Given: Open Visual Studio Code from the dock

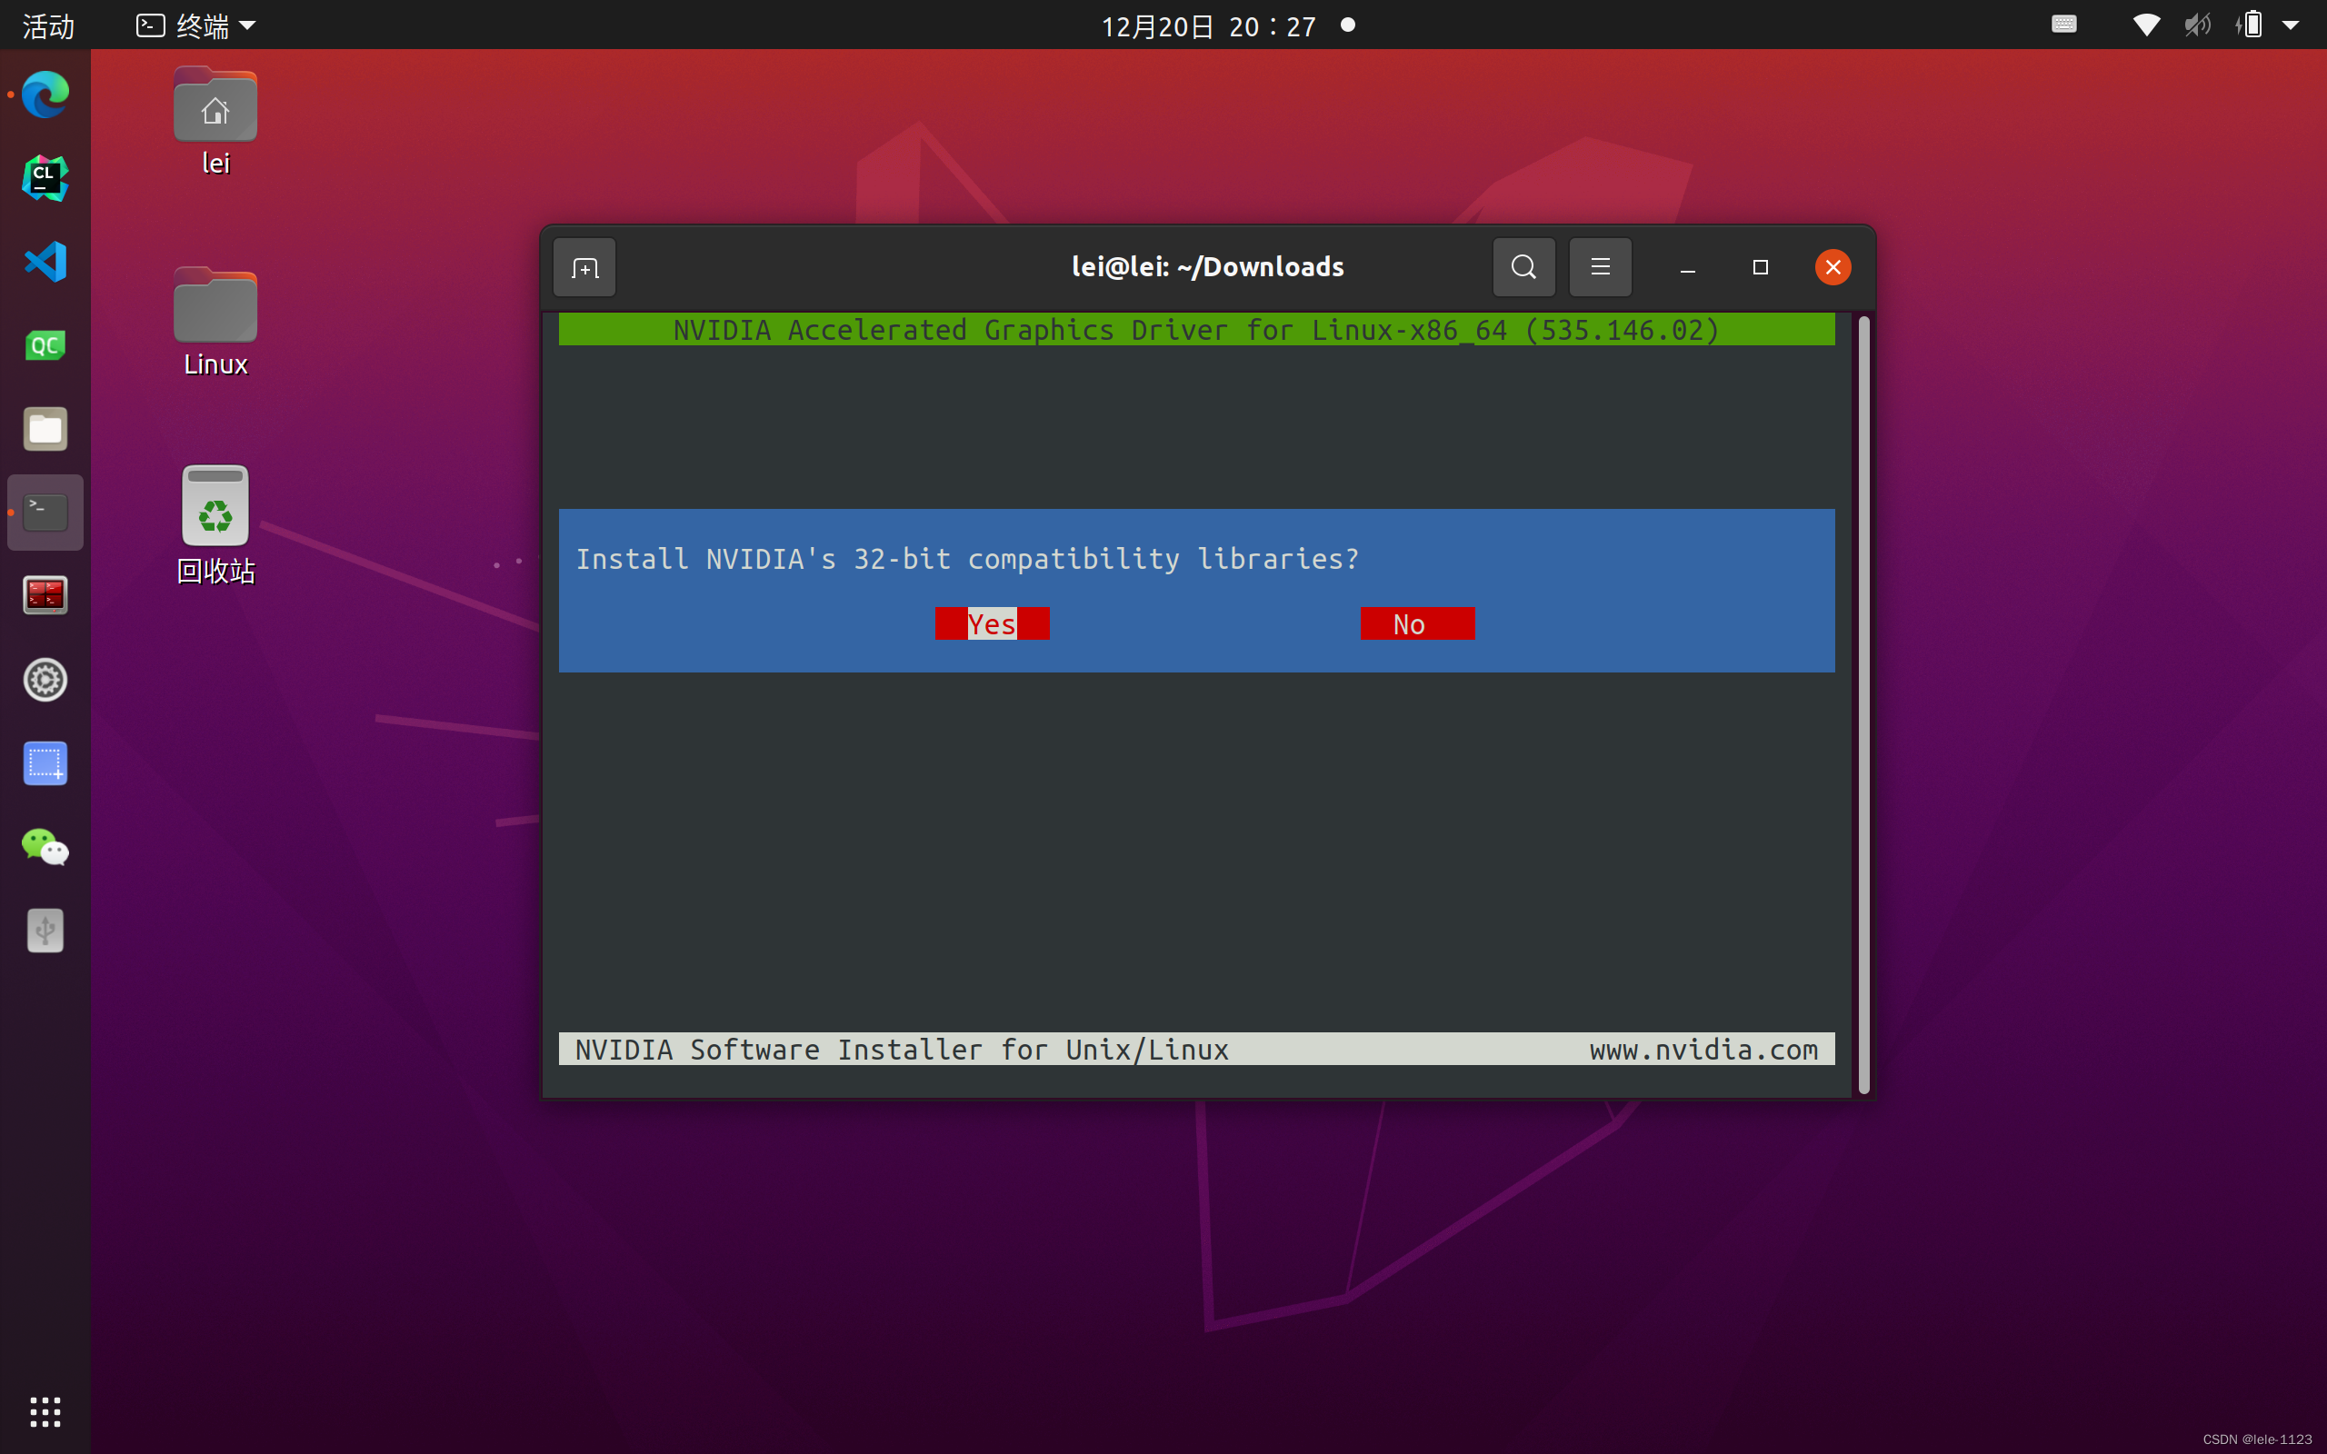Looking at the screenshot, I should [45, 261].
